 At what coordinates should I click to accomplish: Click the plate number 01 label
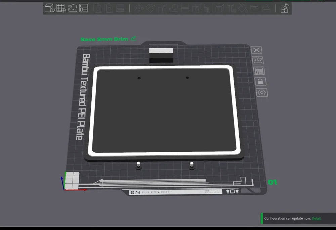[x=272, y=182]
